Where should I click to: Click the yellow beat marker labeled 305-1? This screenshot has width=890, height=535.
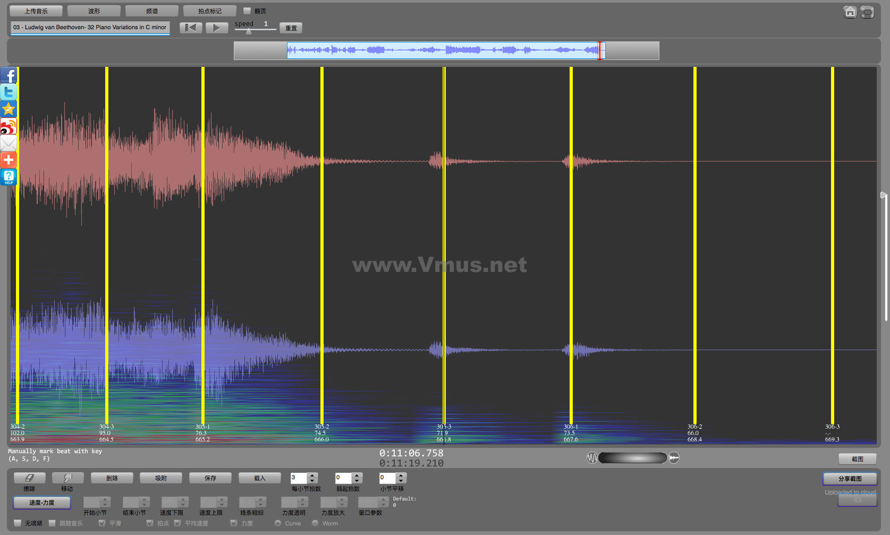(x=203, y=245)
